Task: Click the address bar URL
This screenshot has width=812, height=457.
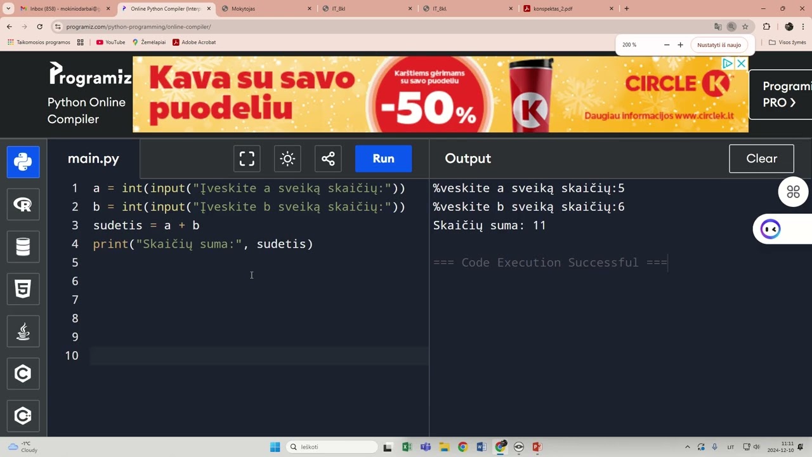Action: pos(138,27)
